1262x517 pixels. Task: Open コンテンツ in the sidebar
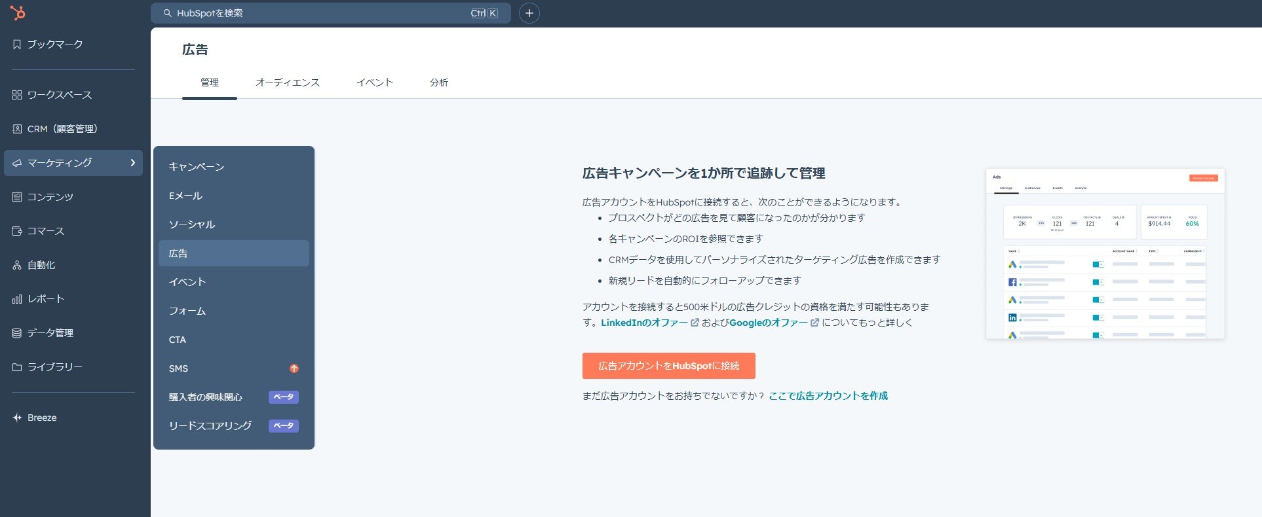pyautogui.click(x=73, y=197)
